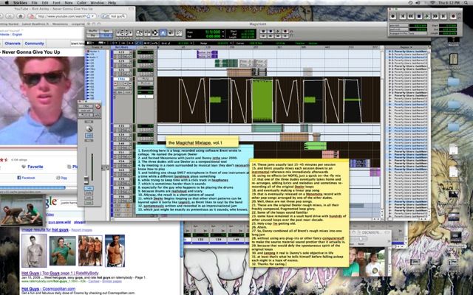Fast forward in the Transport window
473x295 pixels.
435,16
